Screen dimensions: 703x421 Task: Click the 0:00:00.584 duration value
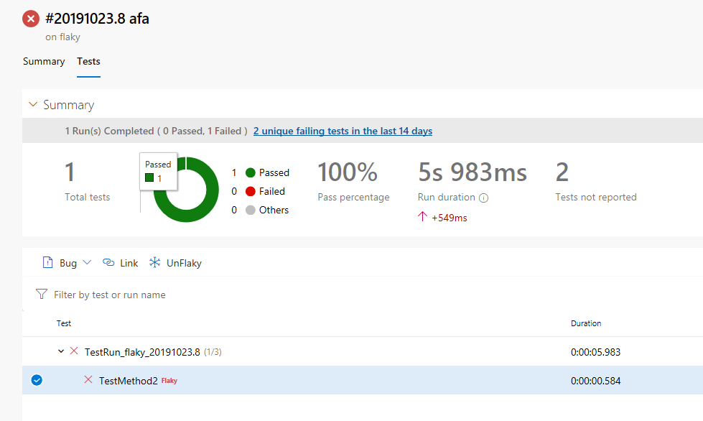tap(595, 381)
